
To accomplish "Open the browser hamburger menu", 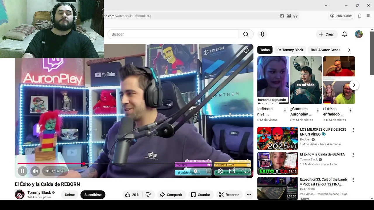I will [x=368, y=16].
